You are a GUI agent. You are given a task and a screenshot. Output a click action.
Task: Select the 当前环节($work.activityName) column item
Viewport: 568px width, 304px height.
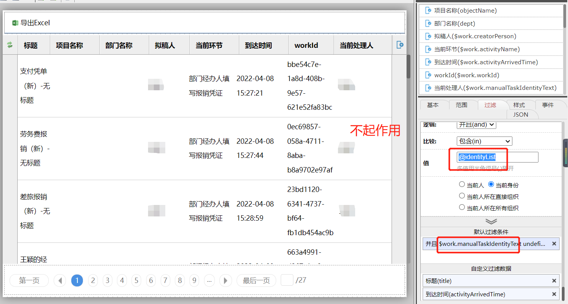[491, 49]
